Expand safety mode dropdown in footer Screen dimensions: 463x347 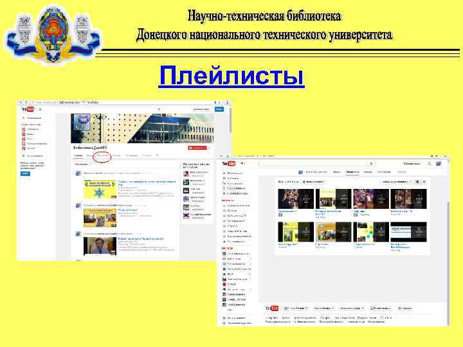coord(352,308)
